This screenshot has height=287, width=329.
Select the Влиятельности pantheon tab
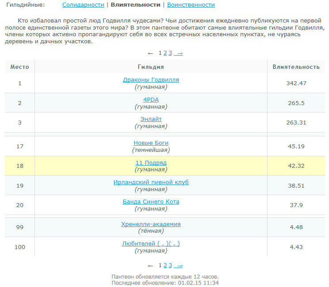[135, 5]
